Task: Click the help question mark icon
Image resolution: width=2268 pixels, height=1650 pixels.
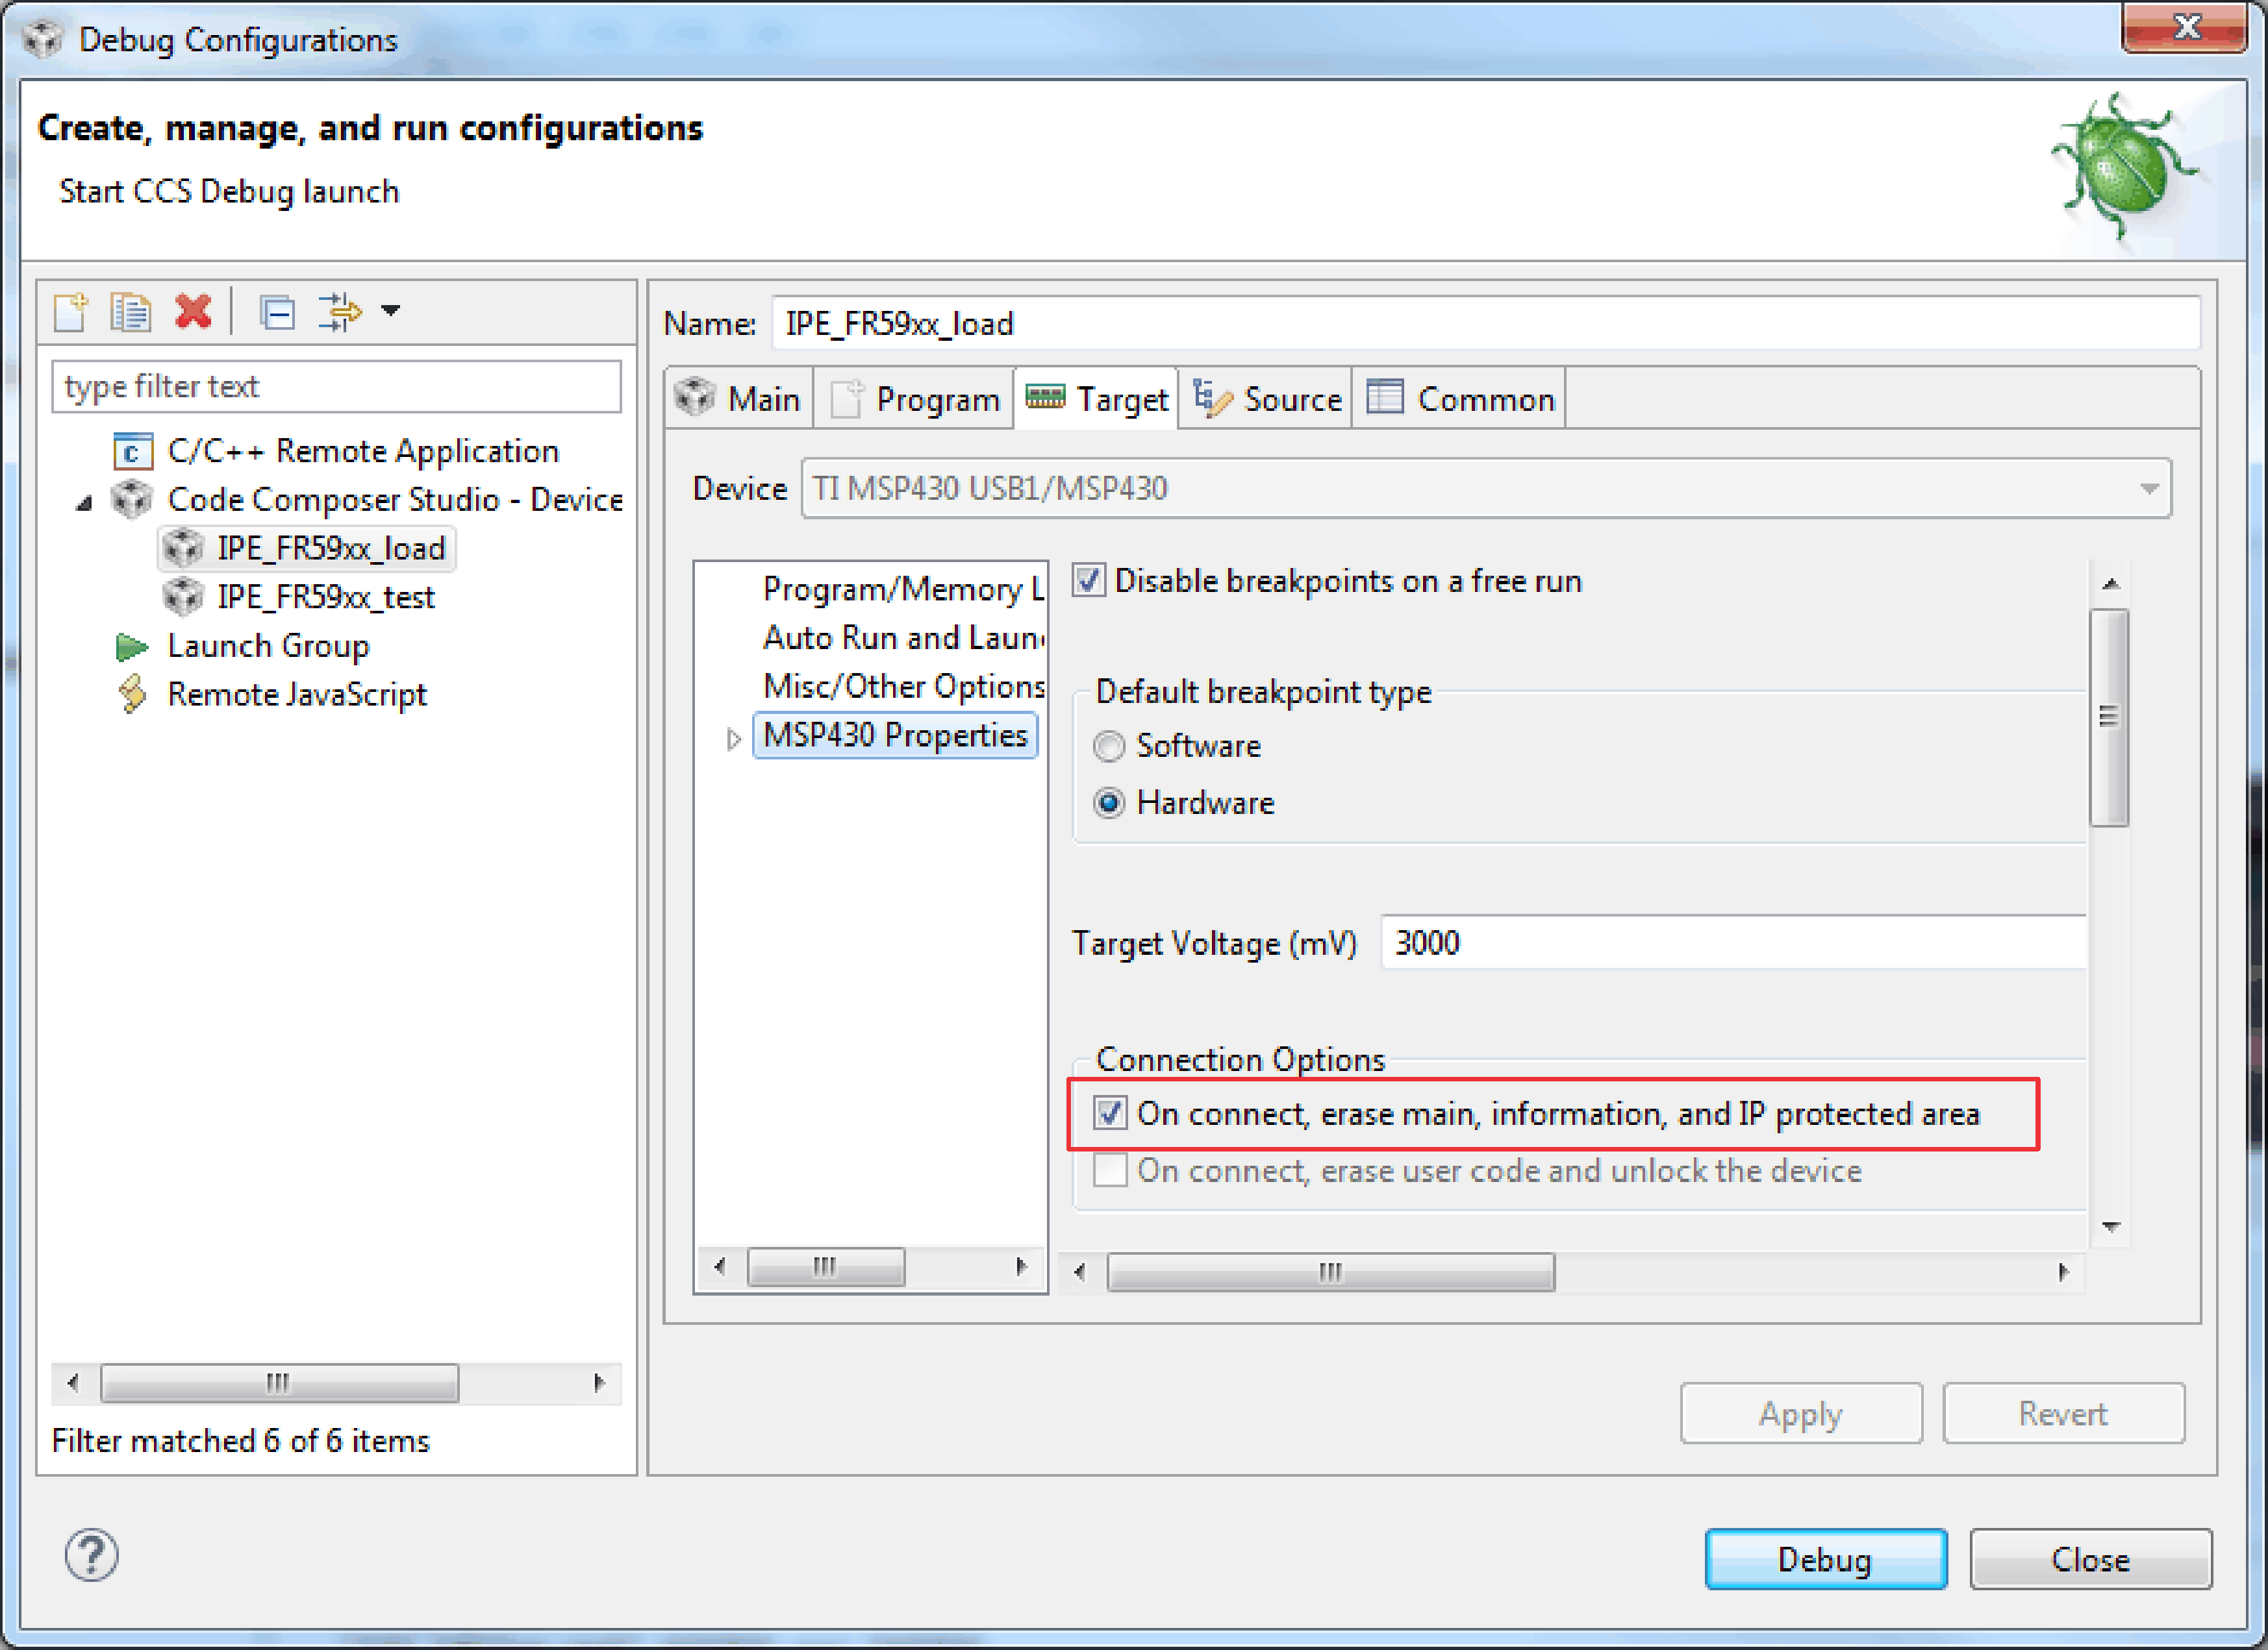Action: [x=91, y=1556]
